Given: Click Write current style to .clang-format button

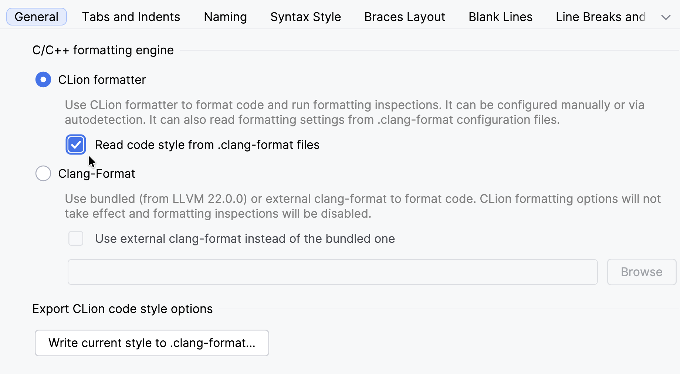Looking at the screenshot, I should 152,343.
